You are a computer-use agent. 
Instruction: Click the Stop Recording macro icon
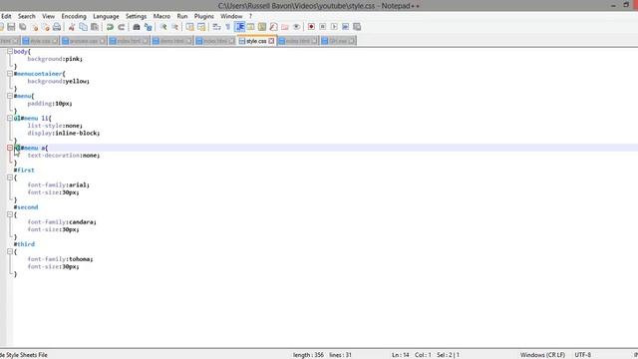point(323,27)
